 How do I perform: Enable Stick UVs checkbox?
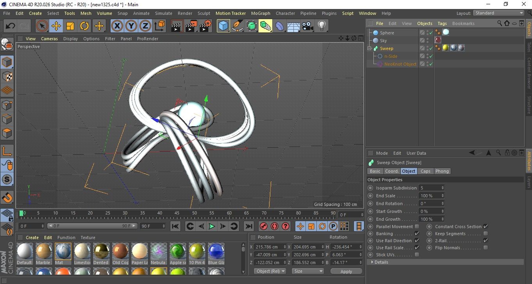[x=417, y=255]
